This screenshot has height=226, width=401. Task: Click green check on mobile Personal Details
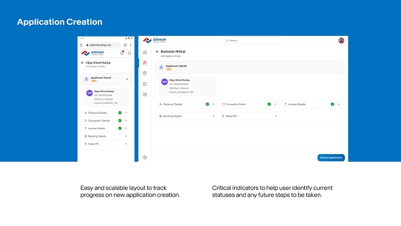[120, 113]
